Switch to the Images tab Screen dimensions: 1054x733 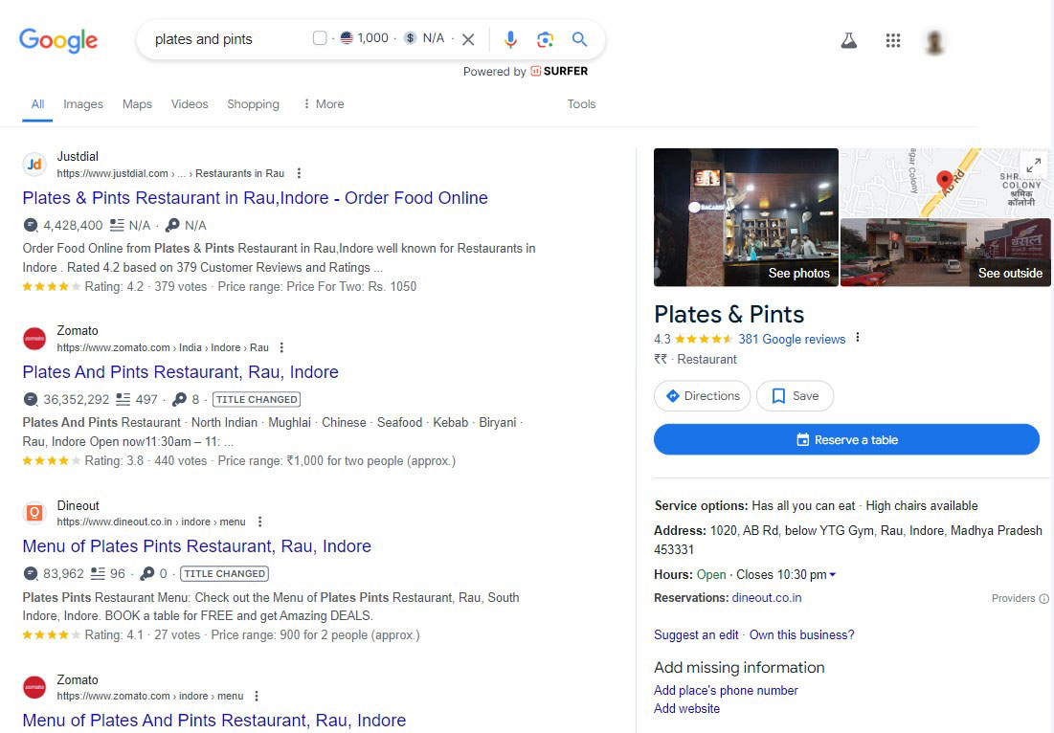(83, 104)
